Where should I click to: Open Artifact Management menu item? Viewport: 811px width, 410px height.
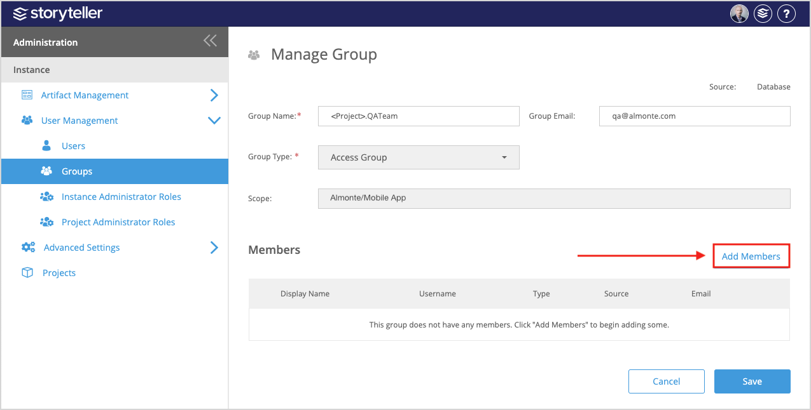85,95
